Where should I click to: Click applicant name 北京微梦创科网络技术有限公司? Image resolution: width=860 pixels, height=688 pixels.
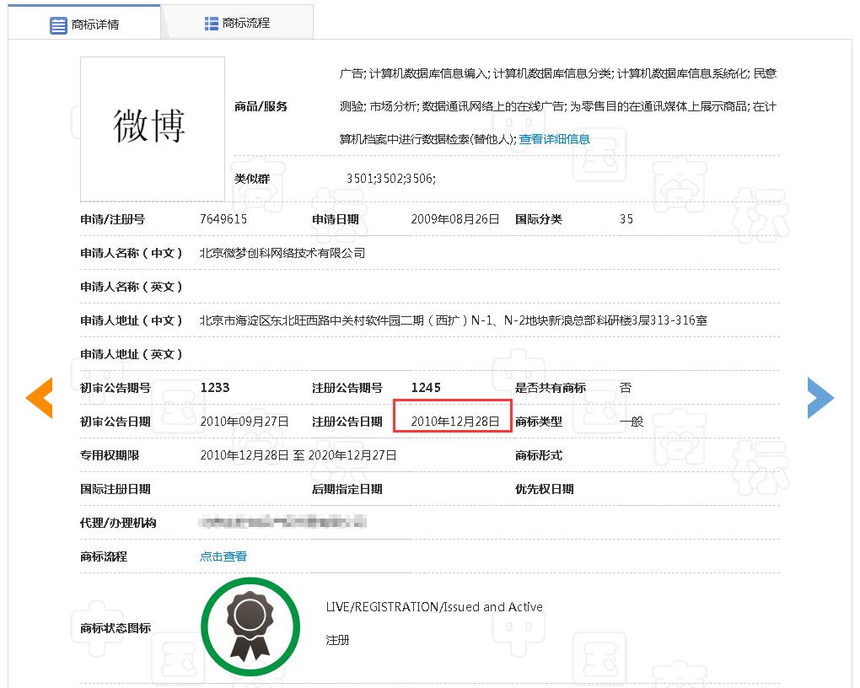[x=282, y=253]
